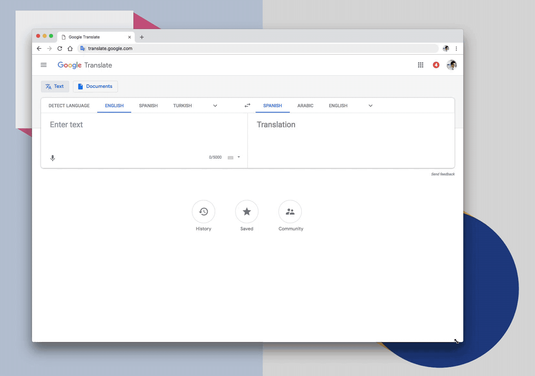Start voice input with the microphone

pyautogui.click(x=53, y=158)
